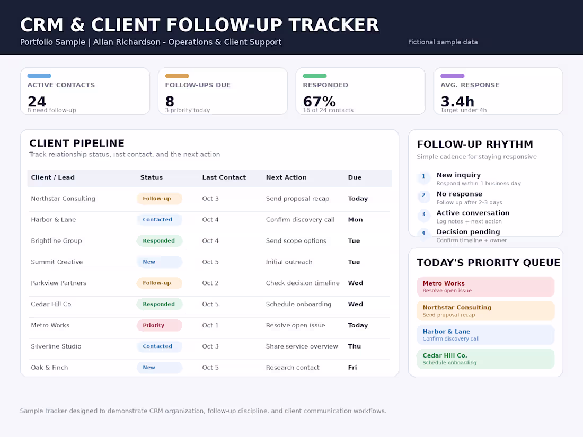The image size is (583, 437).
Task: Click 'Thu' due day for Silverline Studio
Action: [x=355, y=346]
